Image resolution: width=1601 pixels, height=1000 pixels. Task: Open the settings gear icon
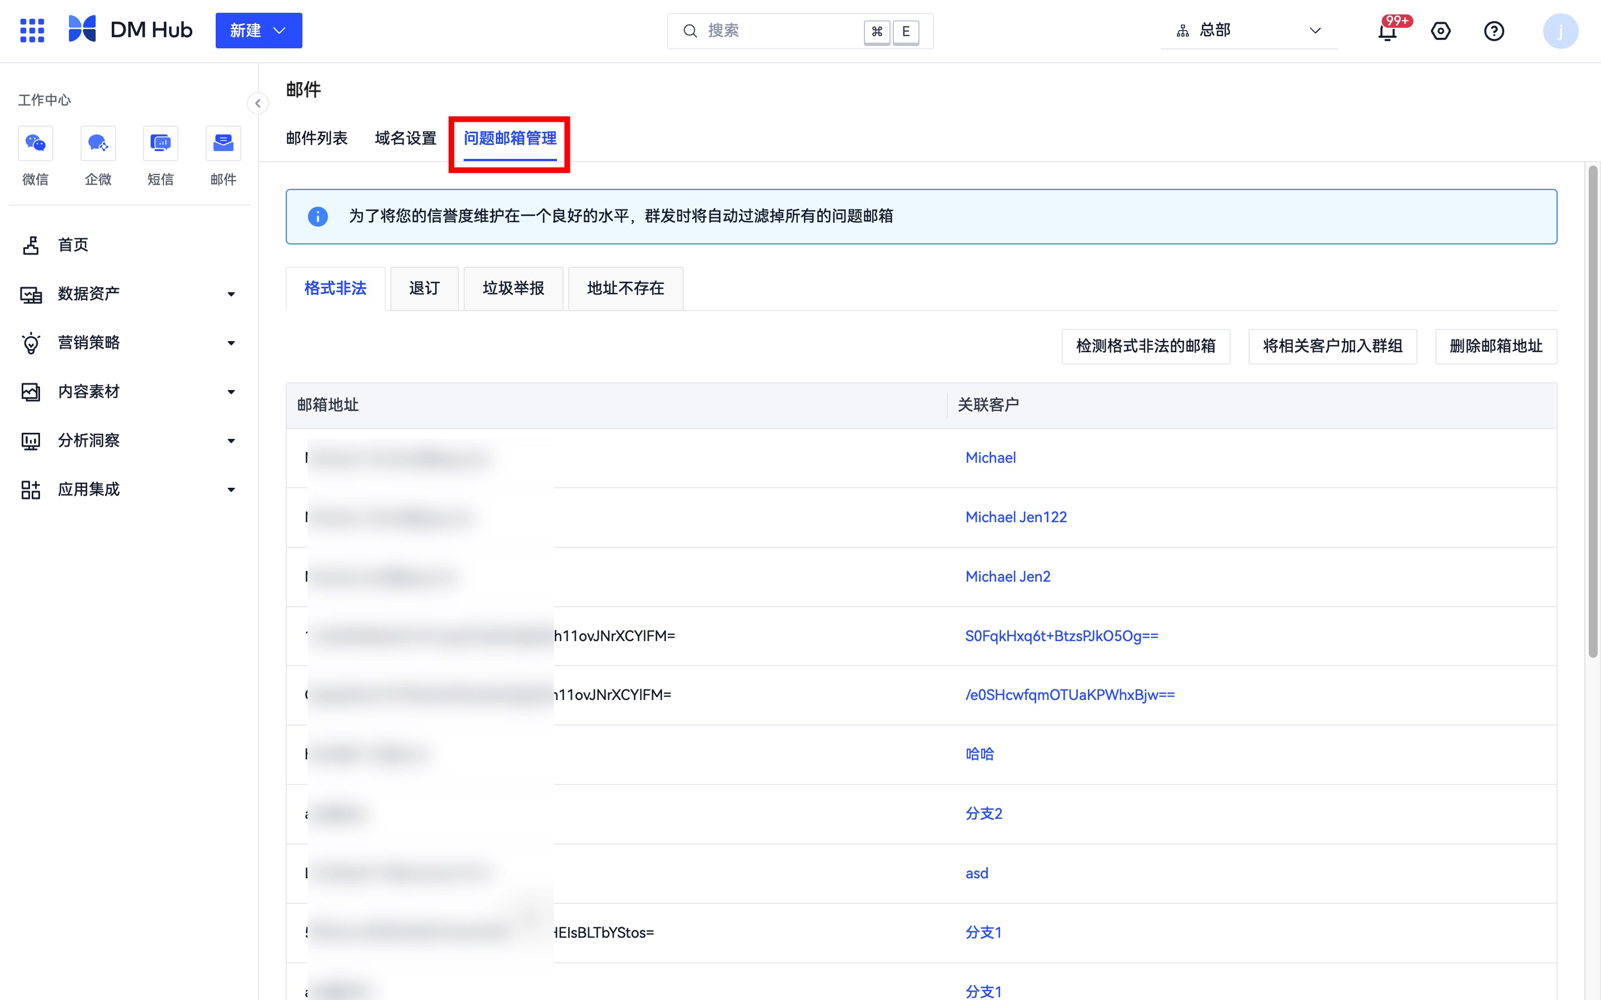point(1441,31)
